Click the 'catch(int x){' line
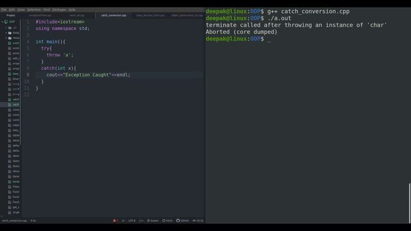Screen dimensions: 411x231 pos(58,68)
